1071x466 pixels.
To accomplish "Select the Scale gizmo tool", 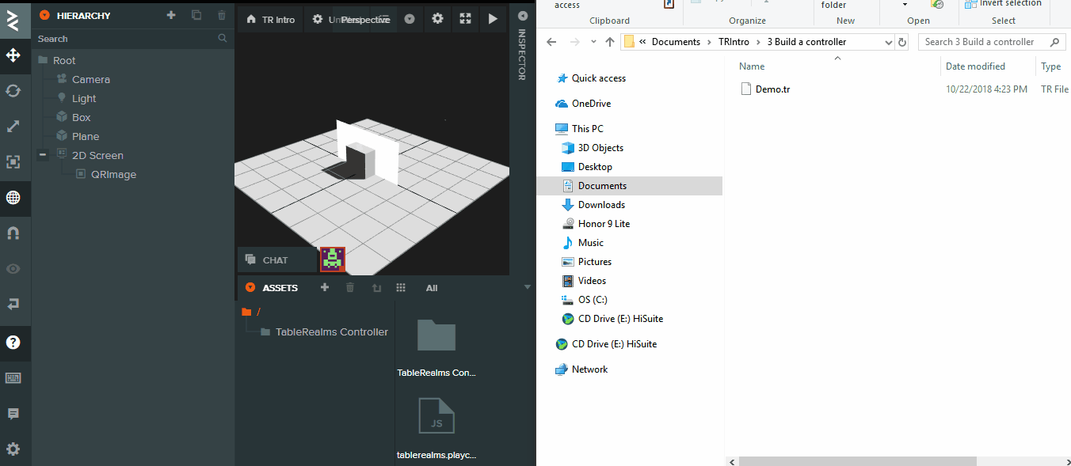I will 13,126.
